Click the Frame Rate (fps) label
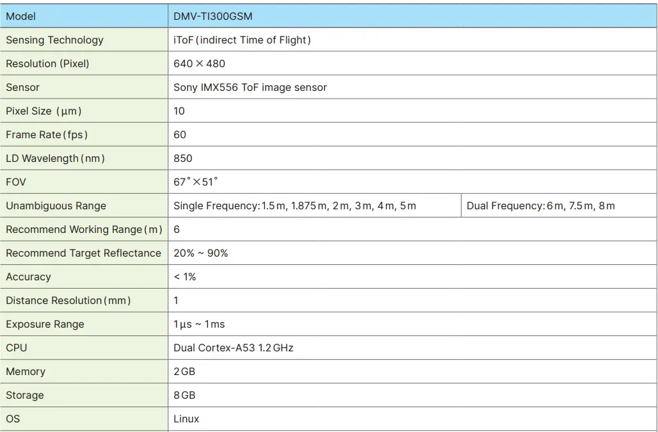Viewport: 658px width, 432px height. tap(47, 134)
